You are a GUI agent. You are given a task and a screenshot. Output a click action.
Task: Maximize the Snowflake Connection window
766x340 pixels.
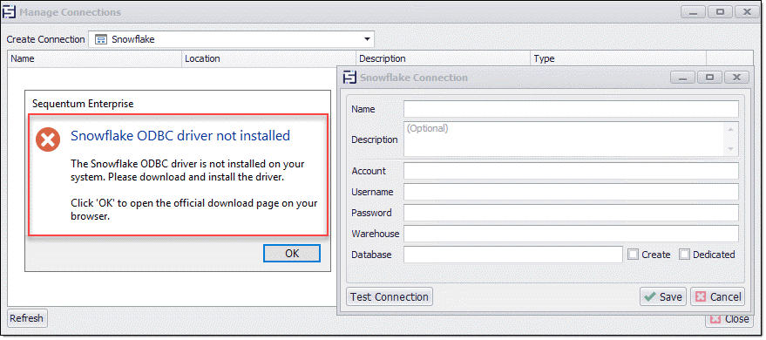pos(710,78)
